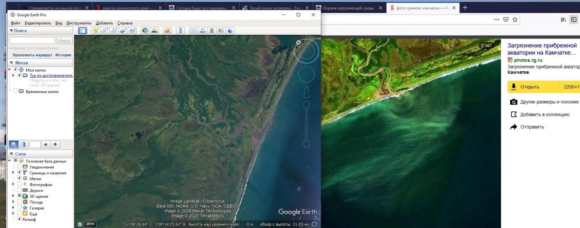
Task: Collapse the Слои panel
Action: [12, 154]
